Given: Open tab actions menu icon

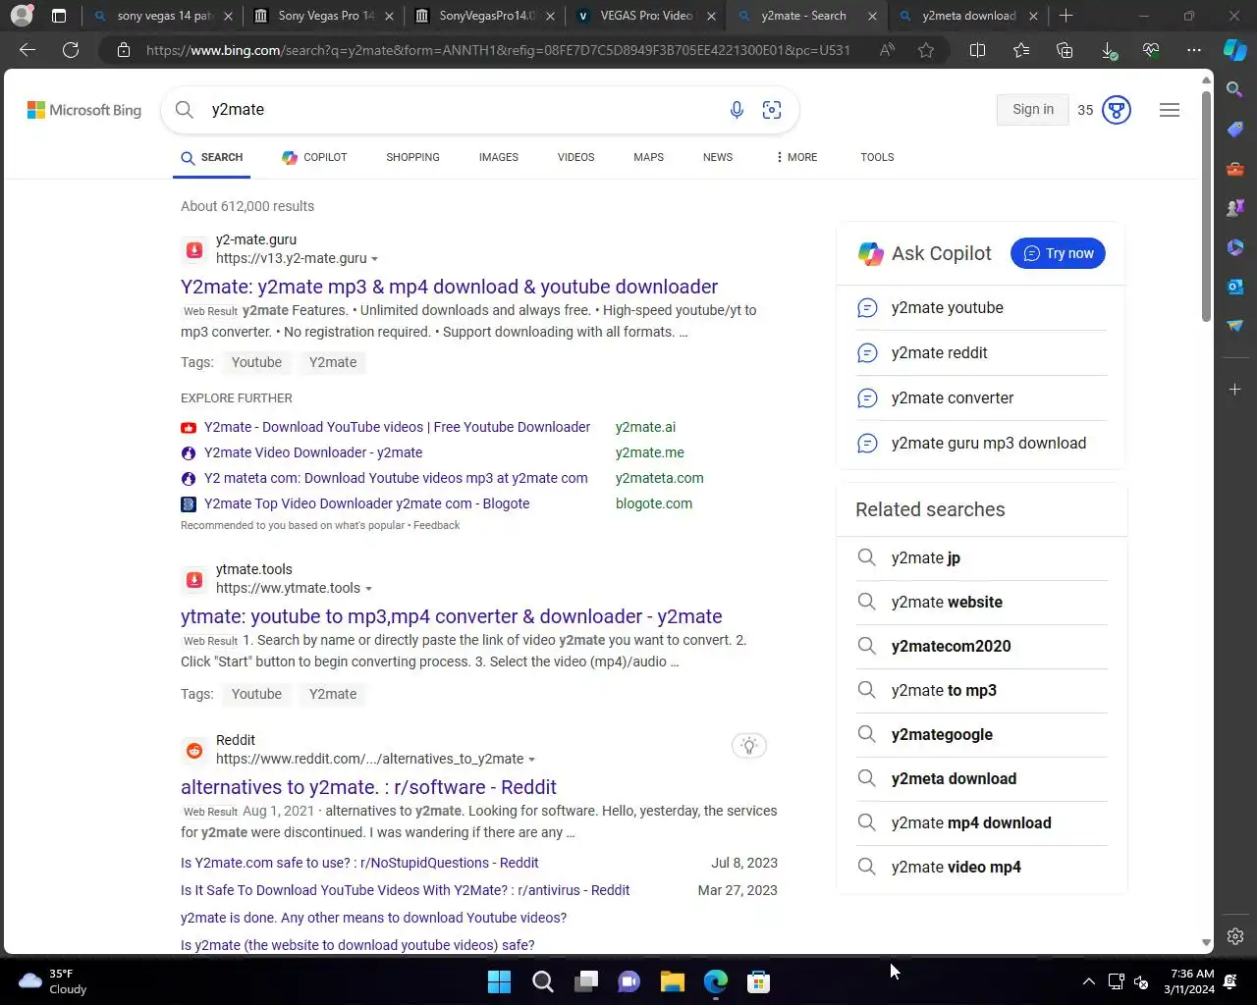Looking at the screenshot, I should [59, 16].
